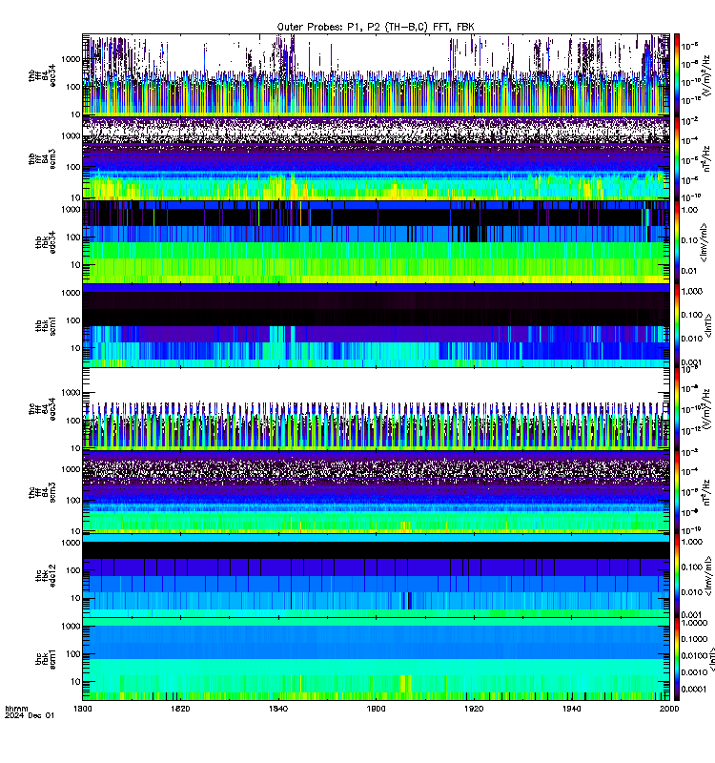Click the thb fff scm3 spectrogram panel
715x763 pixels.
[376, 158]
